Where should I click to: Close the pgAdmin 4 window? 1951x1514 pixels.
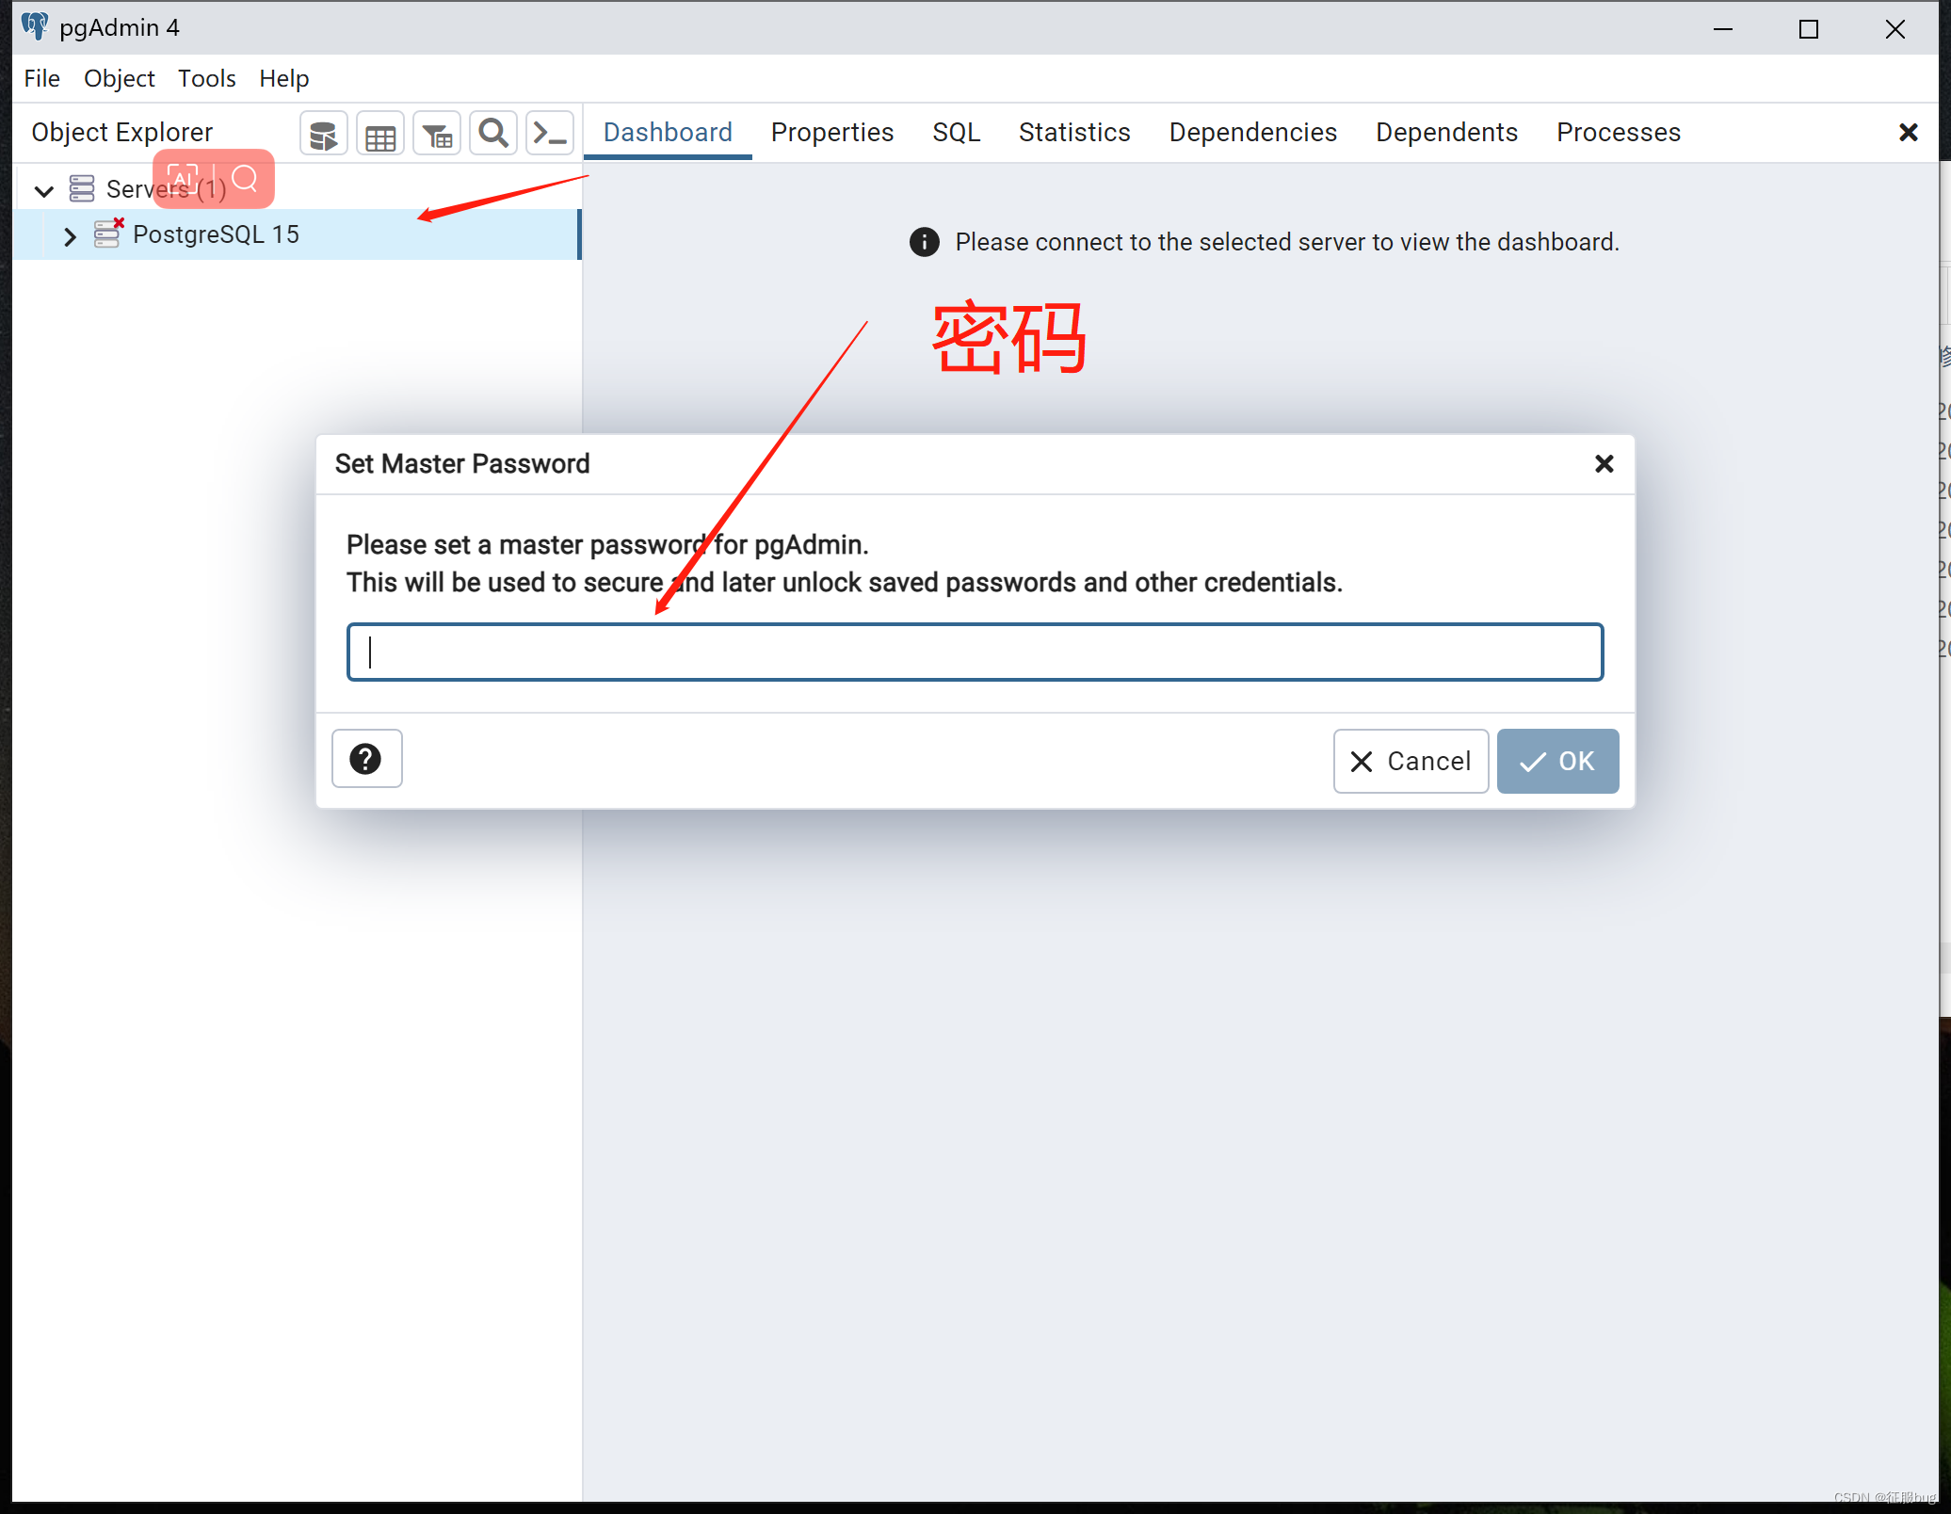pyautogui.click(x=1895, y=29)
